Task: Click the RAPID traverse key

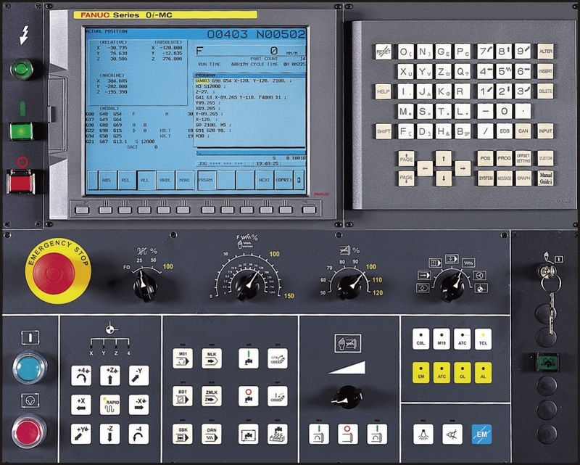Action: point(110,405)
